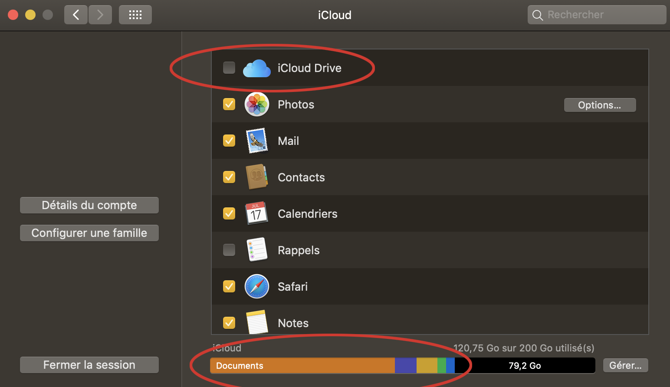Viewport: 670px width, 387px height.
Task: Go back with the left chevron
Action: coord(76,15)
